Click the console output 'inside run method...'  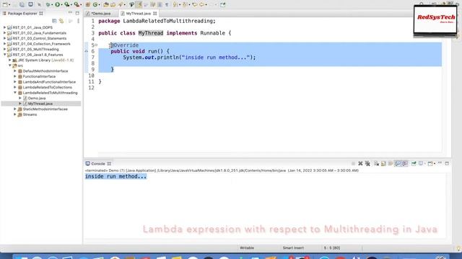[x=115, y=176]
